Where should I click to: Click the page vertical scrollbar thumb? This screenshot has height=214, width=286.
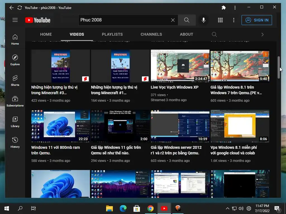(279, 67)
